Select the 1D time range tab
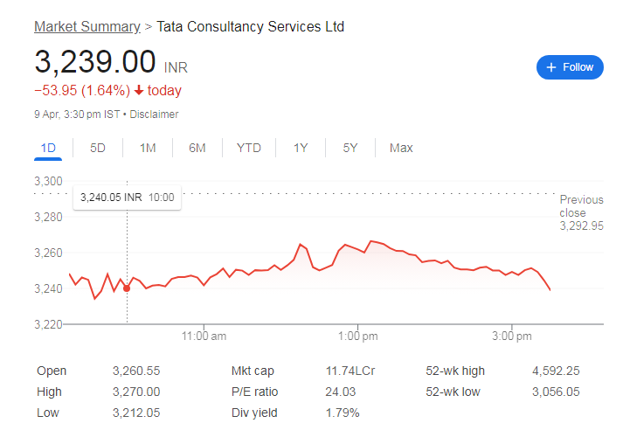The width and height of the screenshot is (623, 437). coord(48,148)
